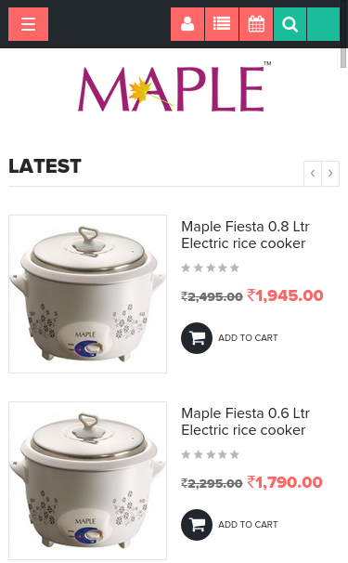Click the Maple logo
The height and width of the screenshot is (563, 348).
[x=174, y=87]
